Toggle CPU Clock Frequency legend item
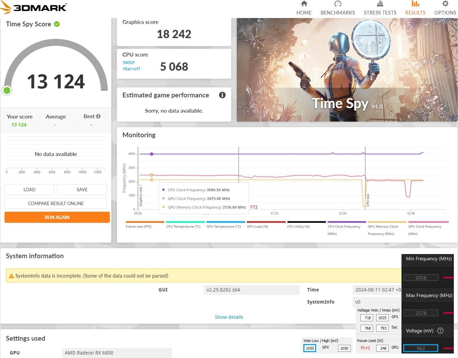This screenshot has height=358, width=458. 347,228
